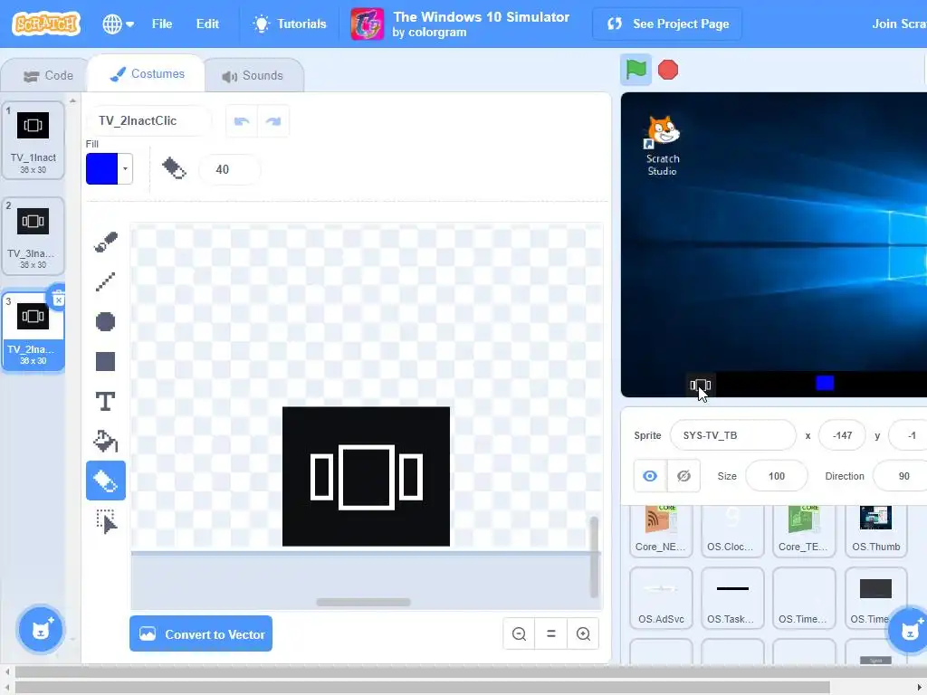Switch to the Sounds tab
The image size is (927, 695).
click(253, 76)
